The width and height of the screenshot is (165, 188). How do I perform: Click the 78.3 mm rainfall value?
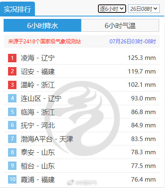point(143,152)
